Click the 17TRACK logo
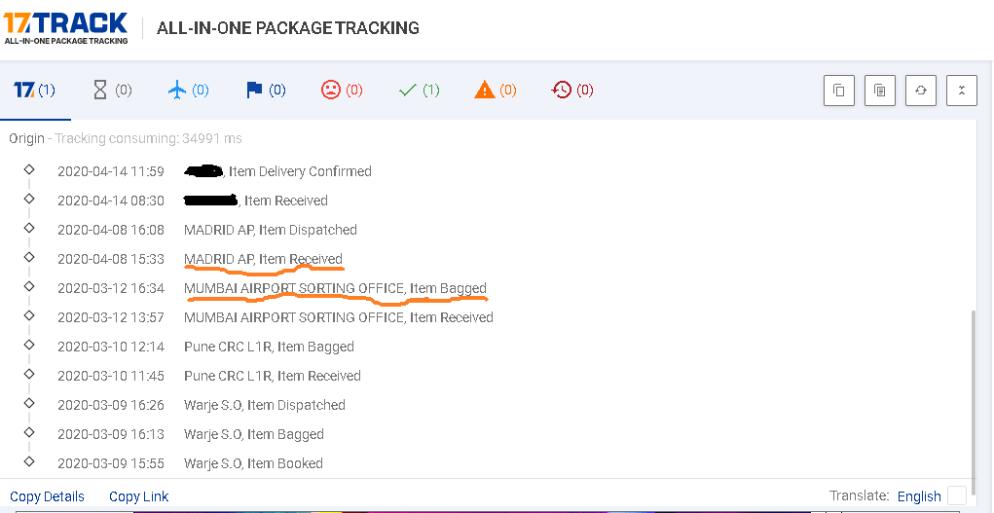The width and height of the screenshot is (994, 513). tap(65, 28)
